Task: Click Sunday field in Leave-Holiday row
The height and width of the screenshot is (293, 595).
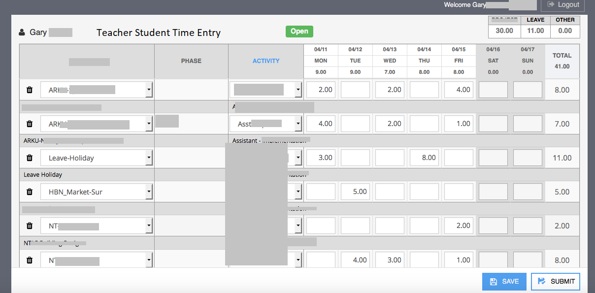Action: (x=528, y=158)
